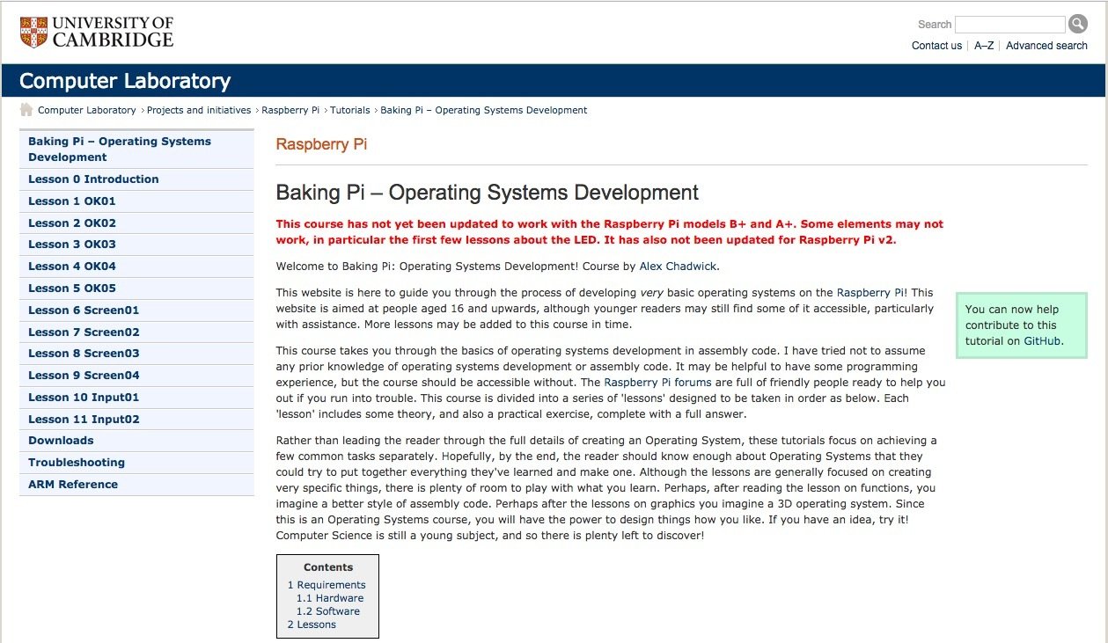1108x643 pixels.
Task: Go to Computer Laboratory breadcrumb
Action: (x=87, y=110)
